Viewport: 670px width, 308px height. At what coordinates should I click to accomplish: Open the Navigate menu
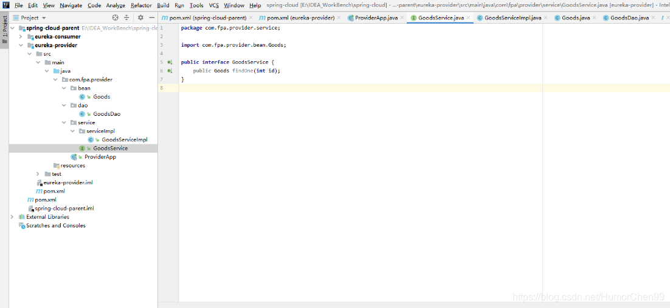[x=71, y=5]
